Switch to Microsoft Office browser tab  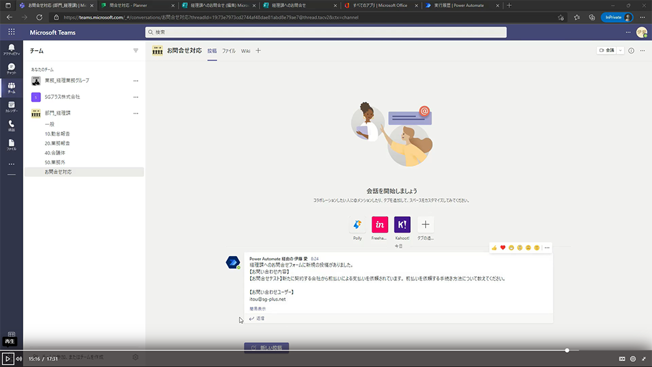380,5
